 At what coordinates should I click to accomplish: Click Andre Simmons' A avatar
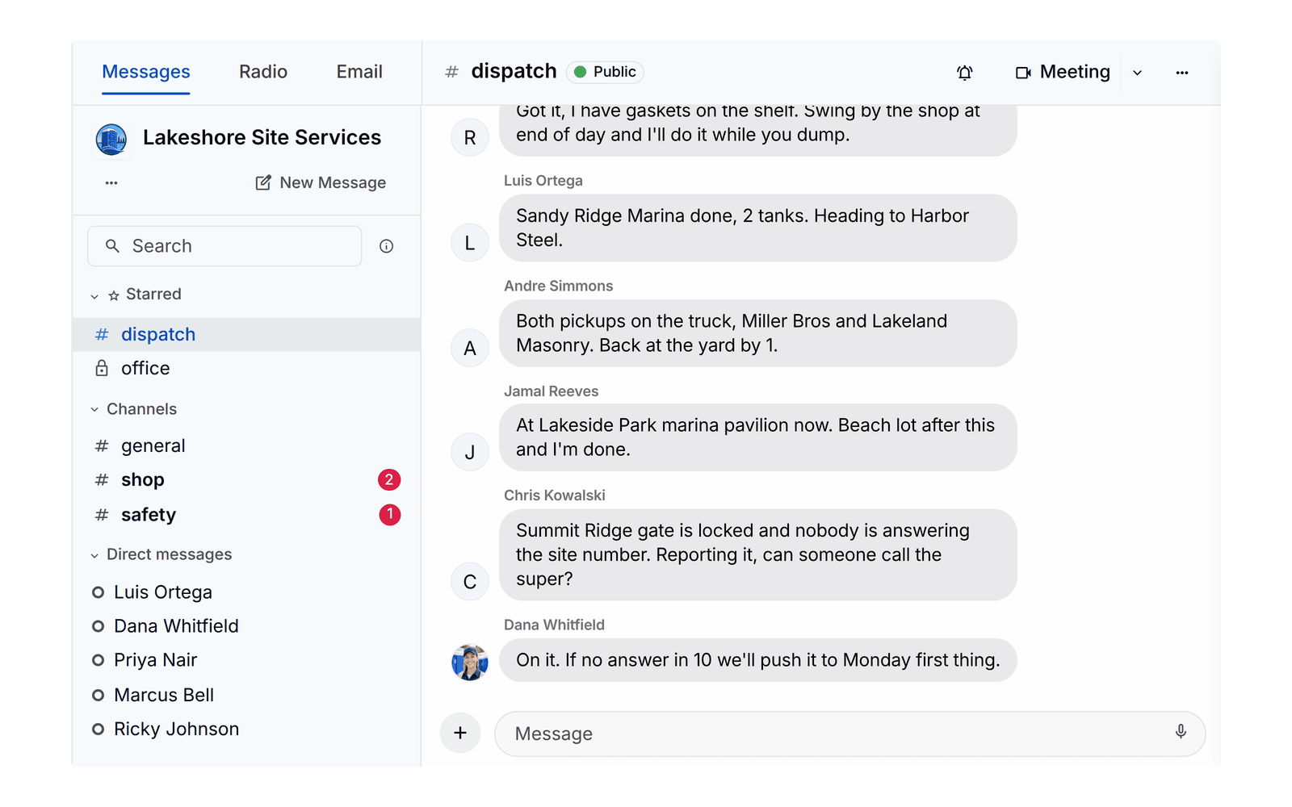tap(470, 349)
